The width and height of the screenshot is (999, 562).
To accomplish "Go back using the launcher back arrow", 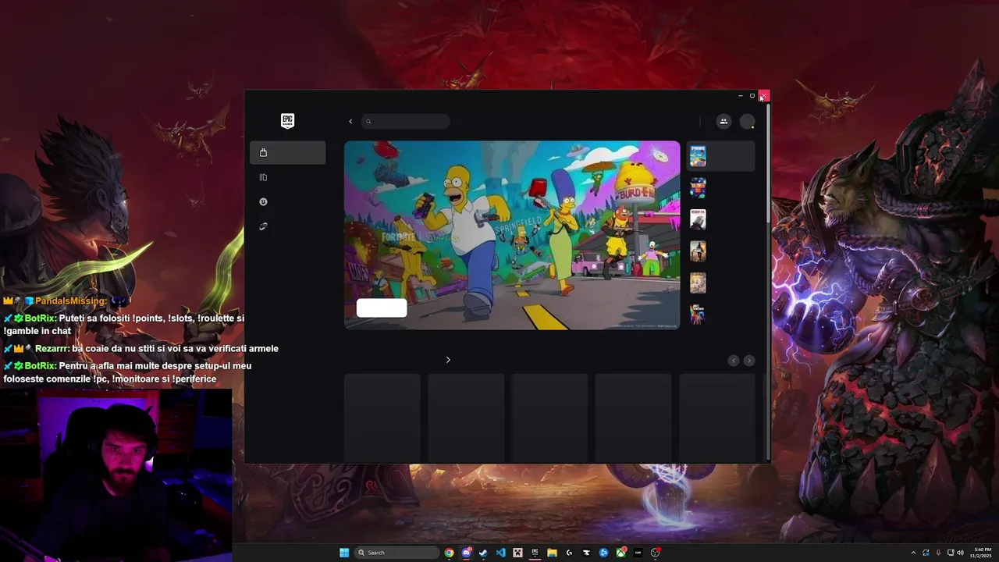I will 350,121.
